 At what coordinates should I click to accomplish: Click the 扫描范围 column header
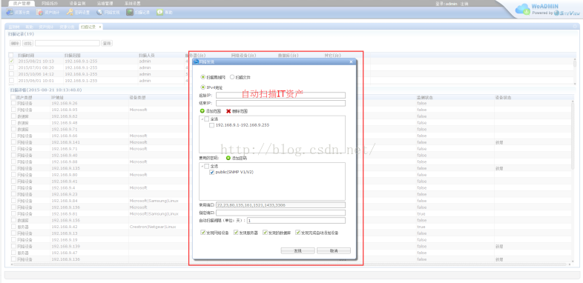(x=73, y=56)
